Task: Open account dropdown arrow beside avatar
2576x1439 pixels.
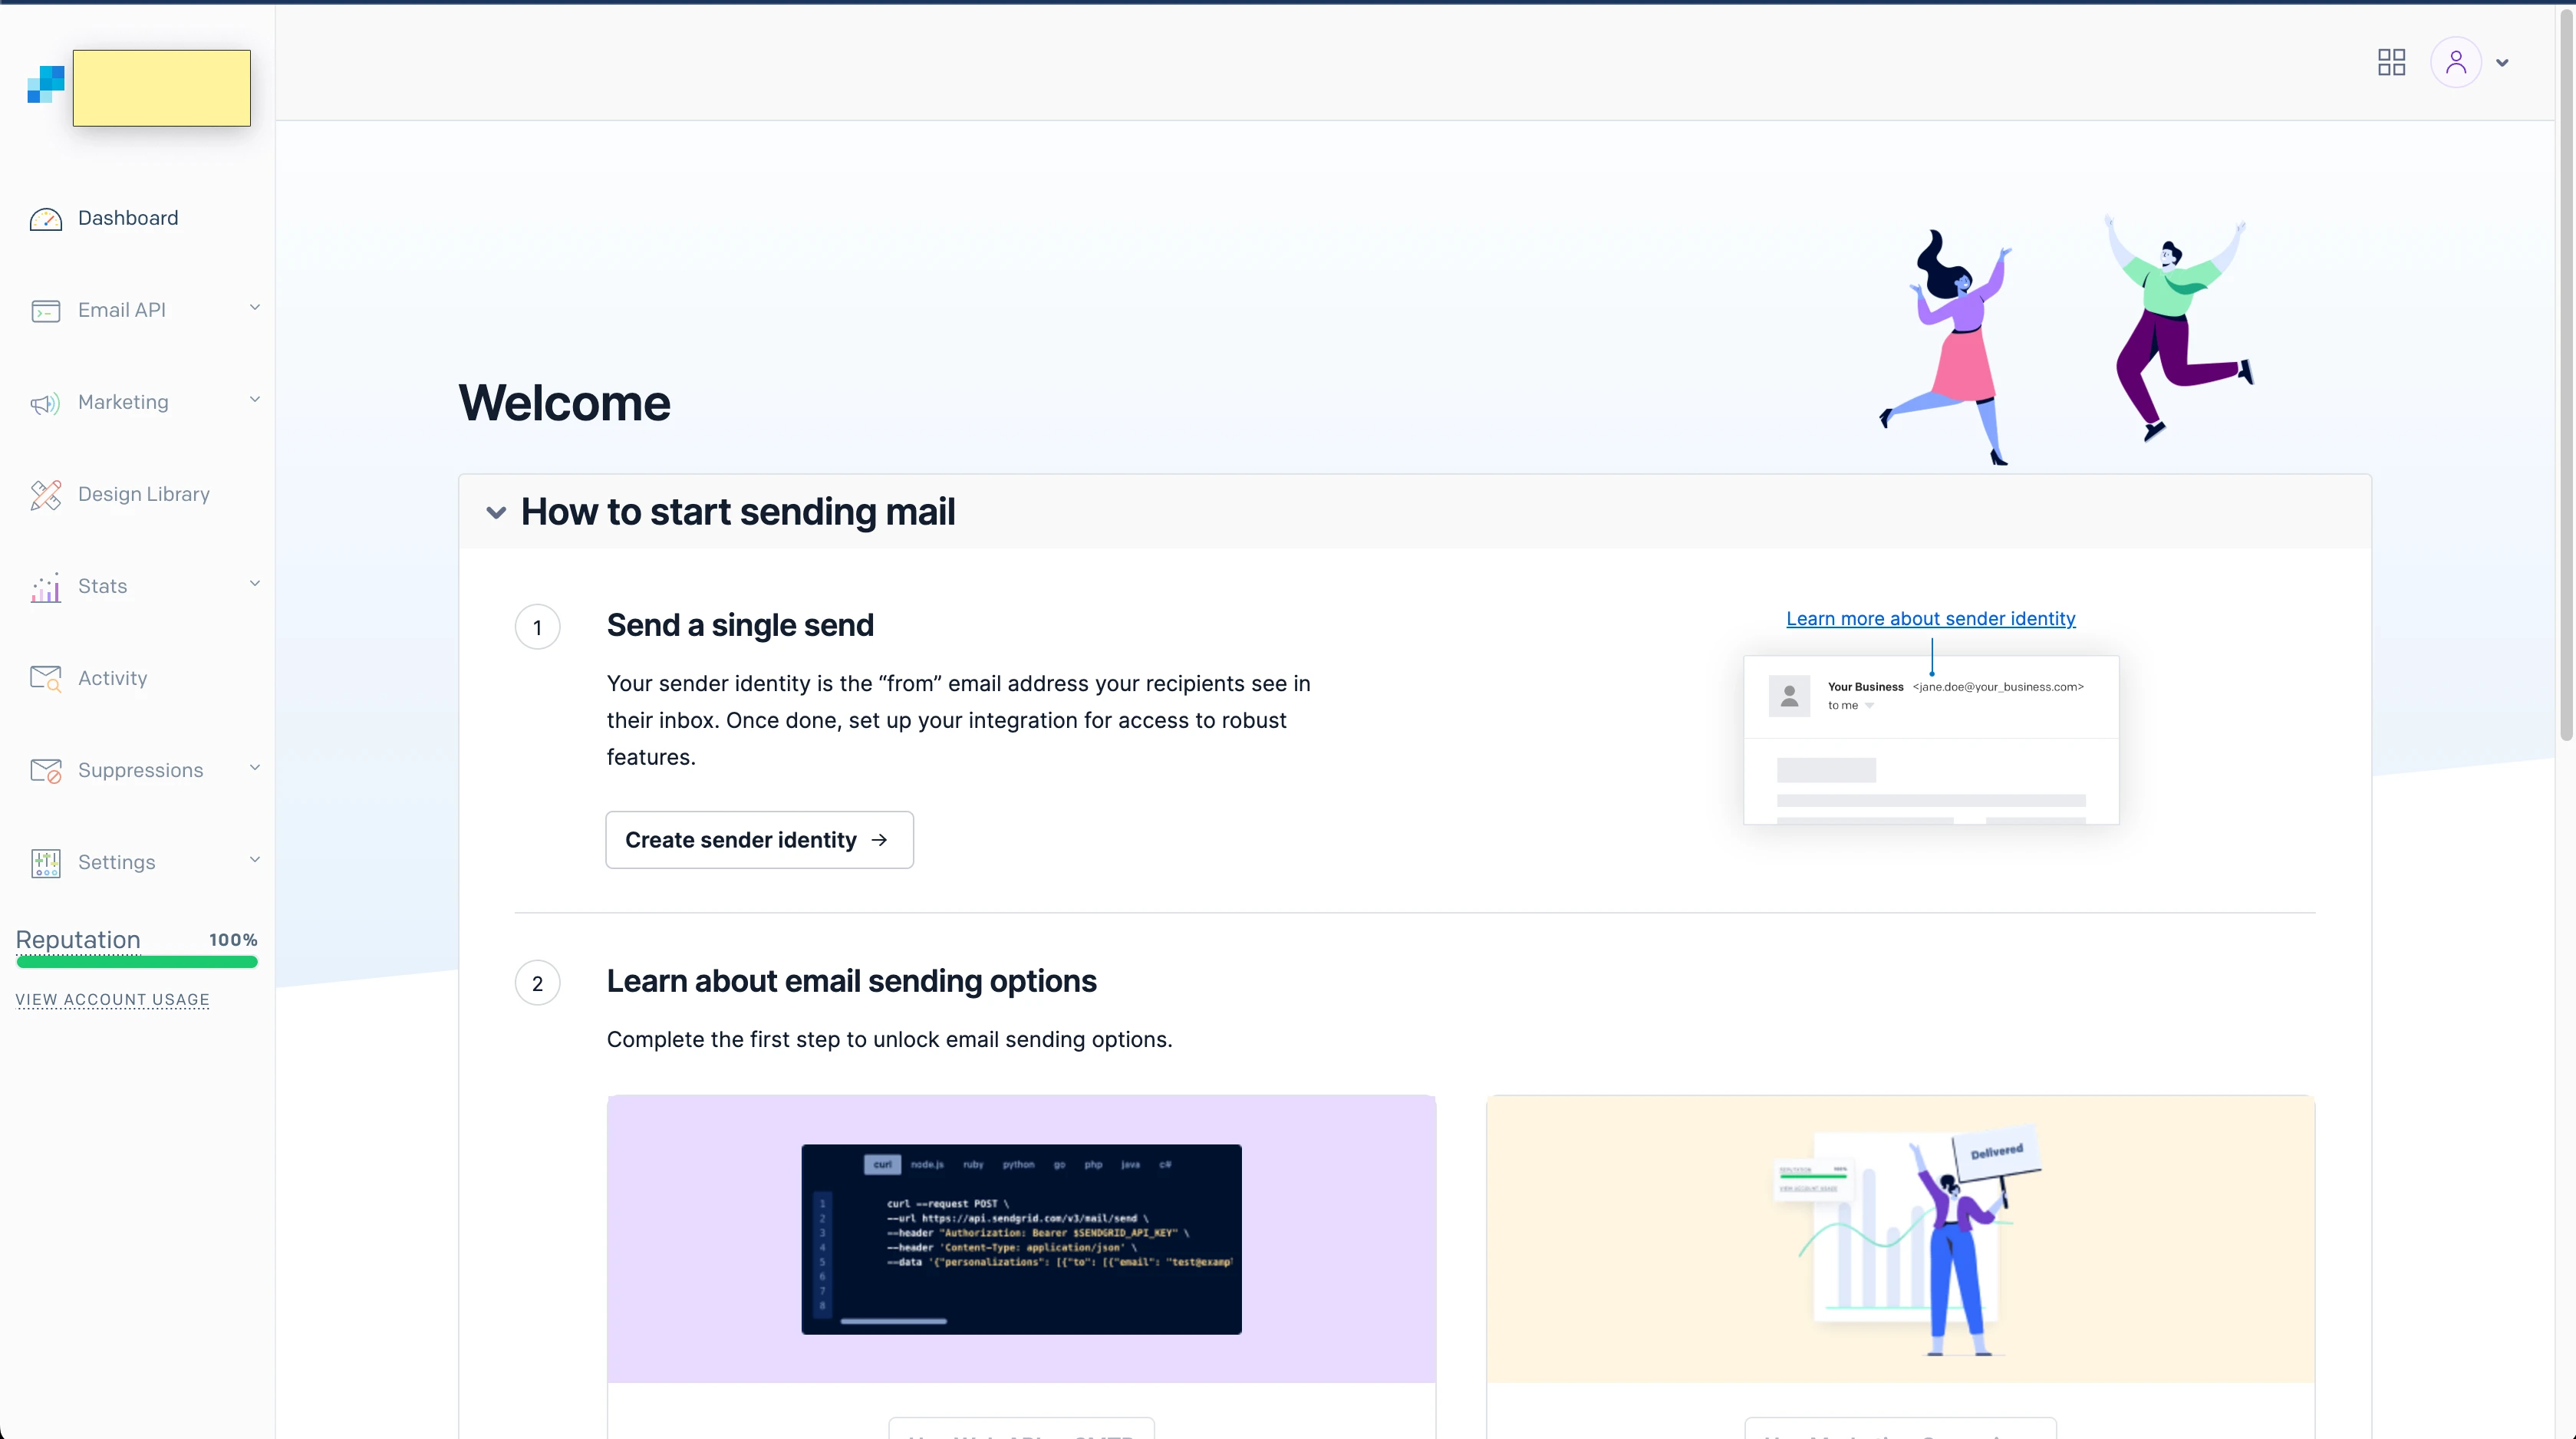Action: [x=2502, y=63]
